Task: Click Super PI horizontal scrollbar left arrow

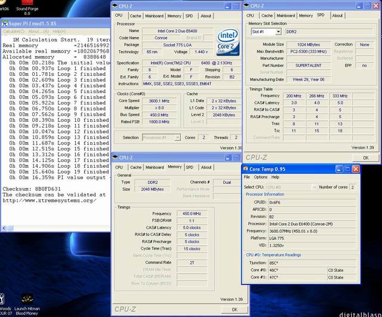Action: (4, 228)
